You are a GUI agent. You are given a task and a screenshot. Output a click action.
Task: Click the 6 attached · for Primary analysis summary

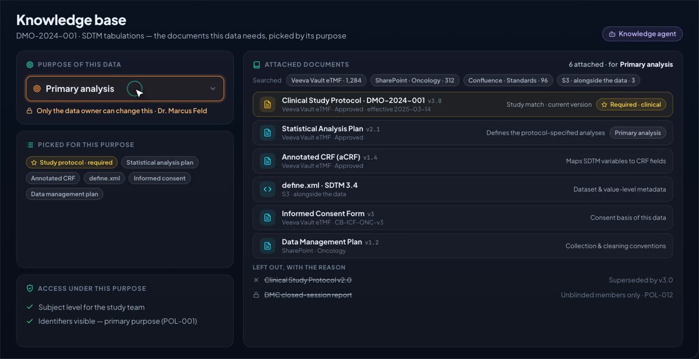pos(621,65)
